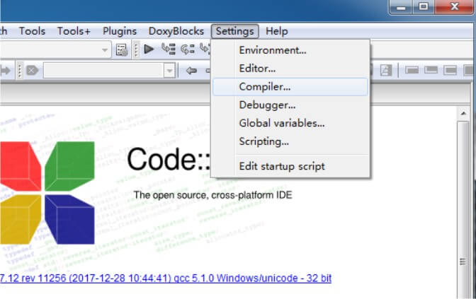Select Scripting... menu entry

coord(290,141)
